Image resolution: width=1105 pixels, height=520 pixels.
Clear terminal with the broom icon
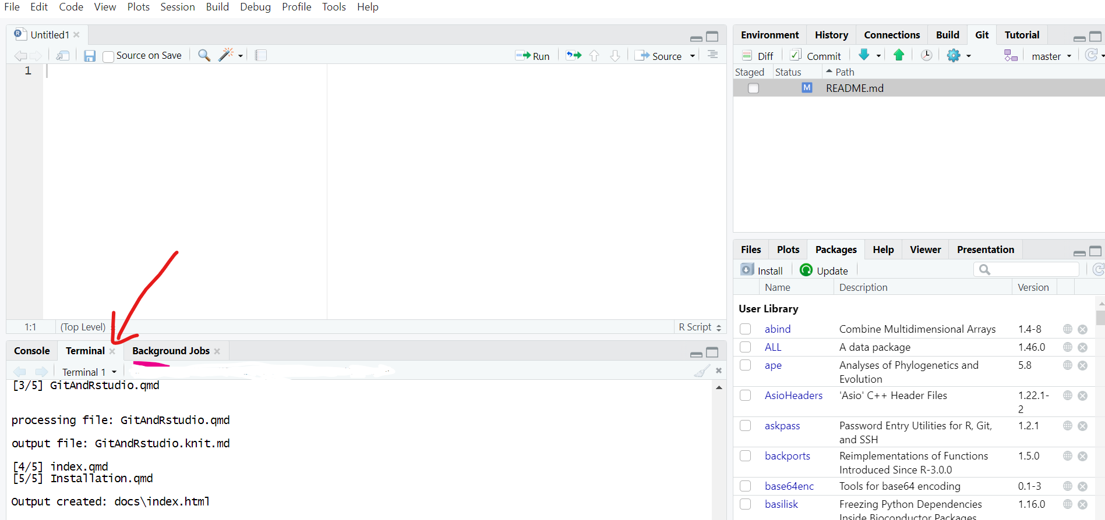[x=702, y=371]
